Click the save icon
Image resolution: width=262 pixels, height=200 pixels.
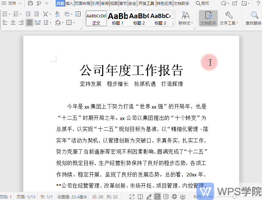pyautogui.click(x=30, y=3)
